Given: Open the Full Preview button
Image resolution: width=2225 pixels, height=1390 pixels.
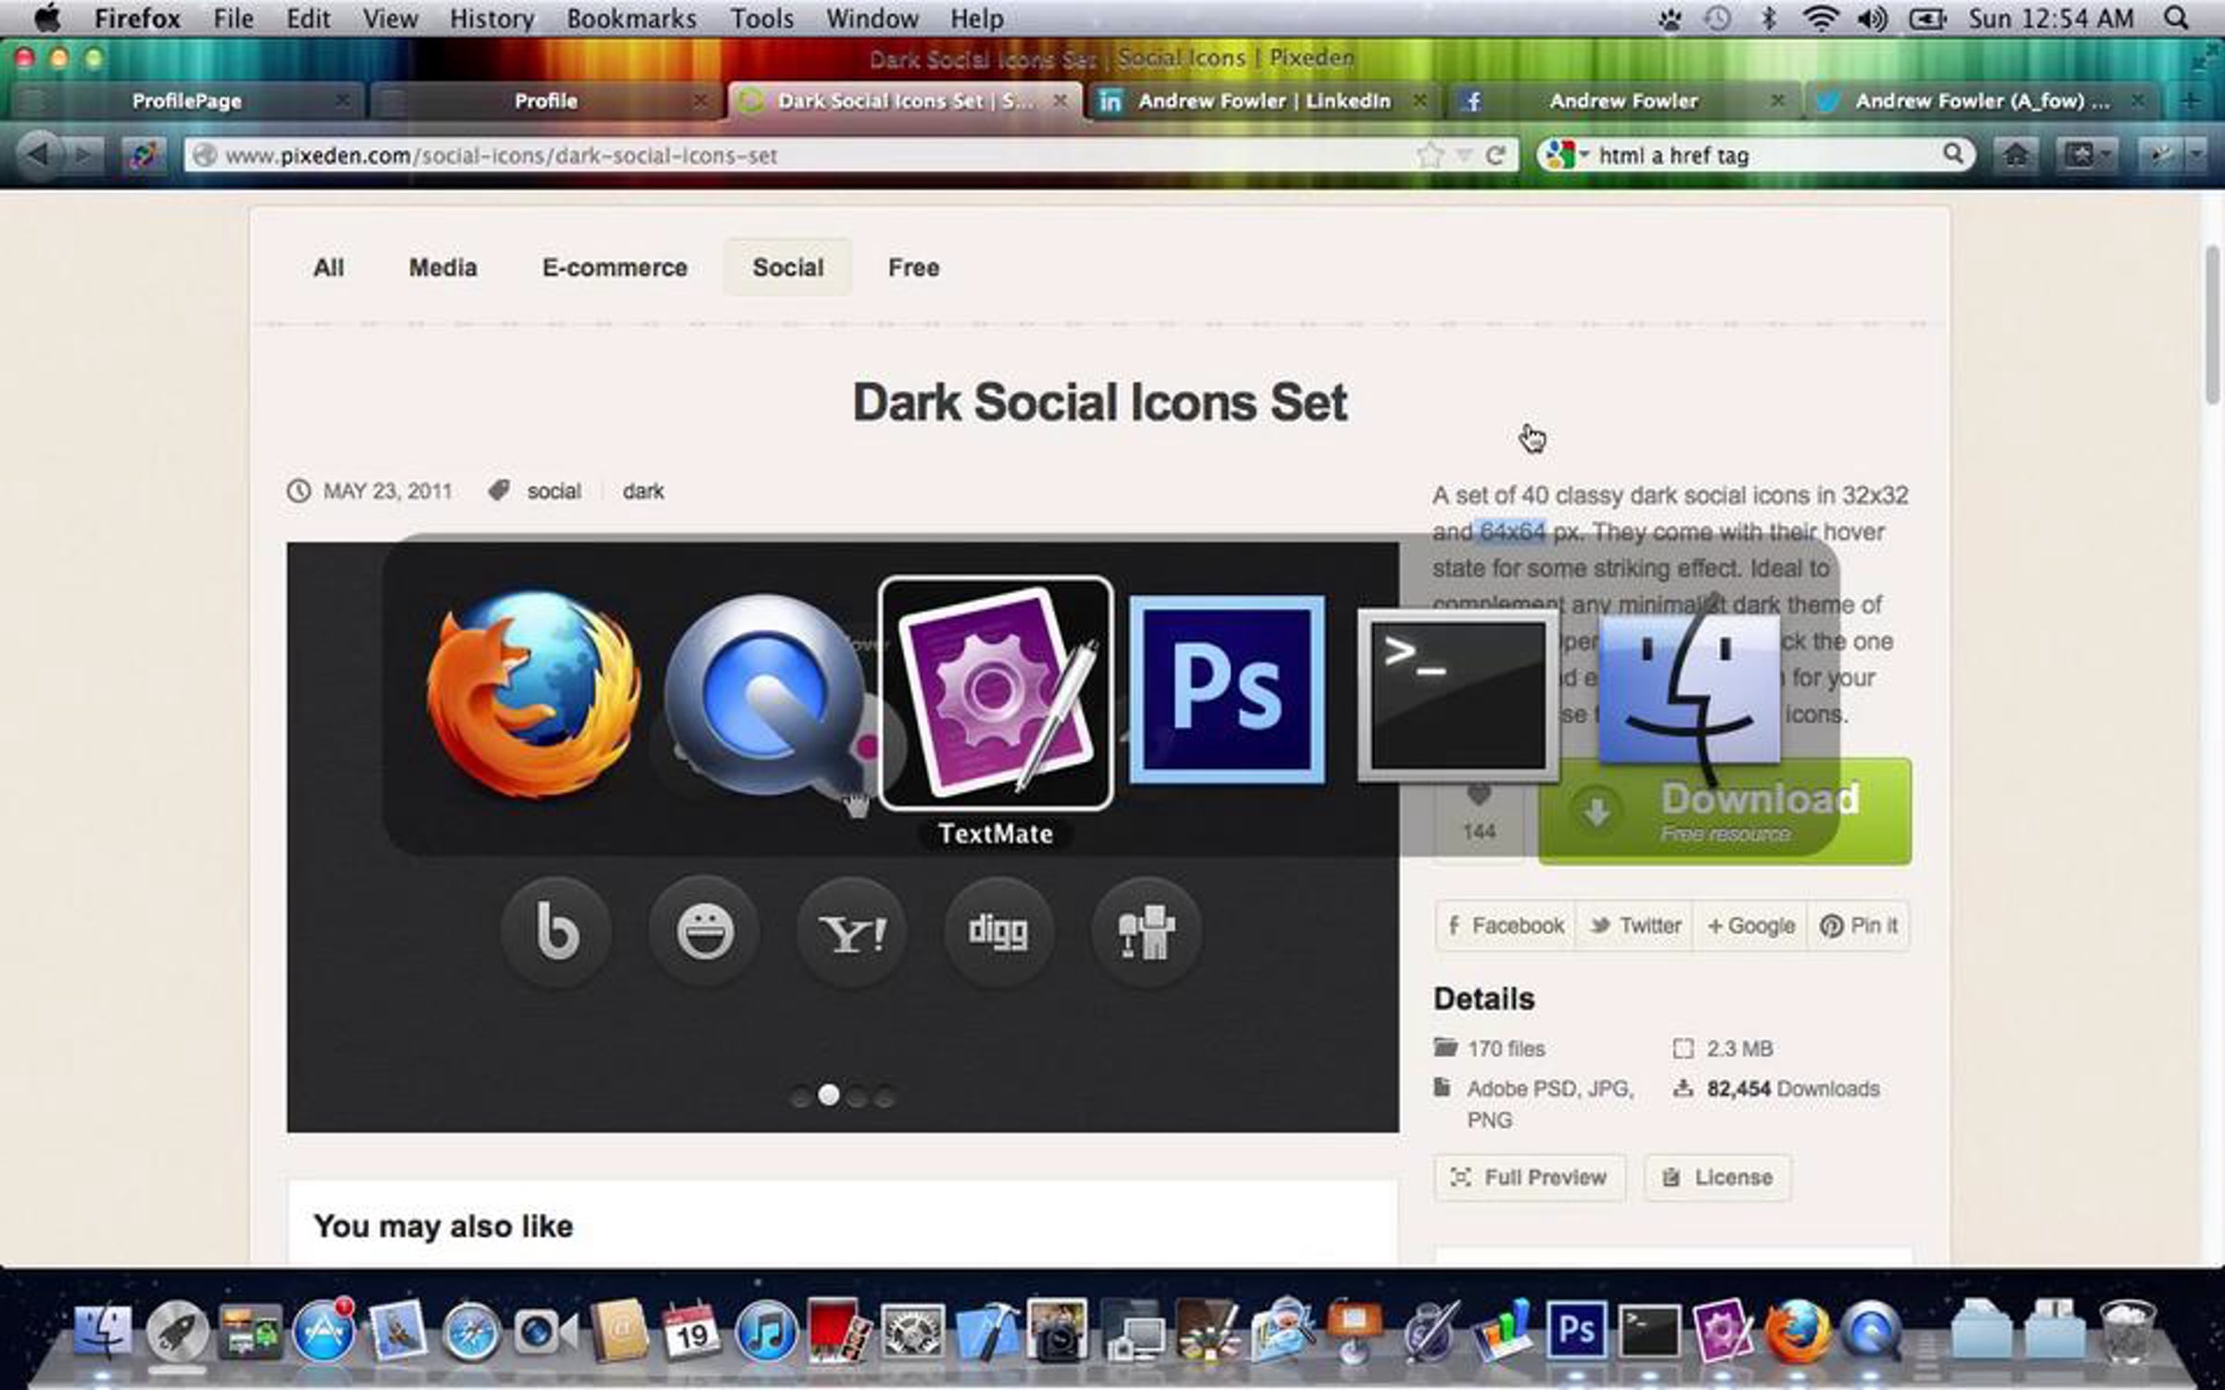Looking at the screenshot, I should [1530, 1177].
